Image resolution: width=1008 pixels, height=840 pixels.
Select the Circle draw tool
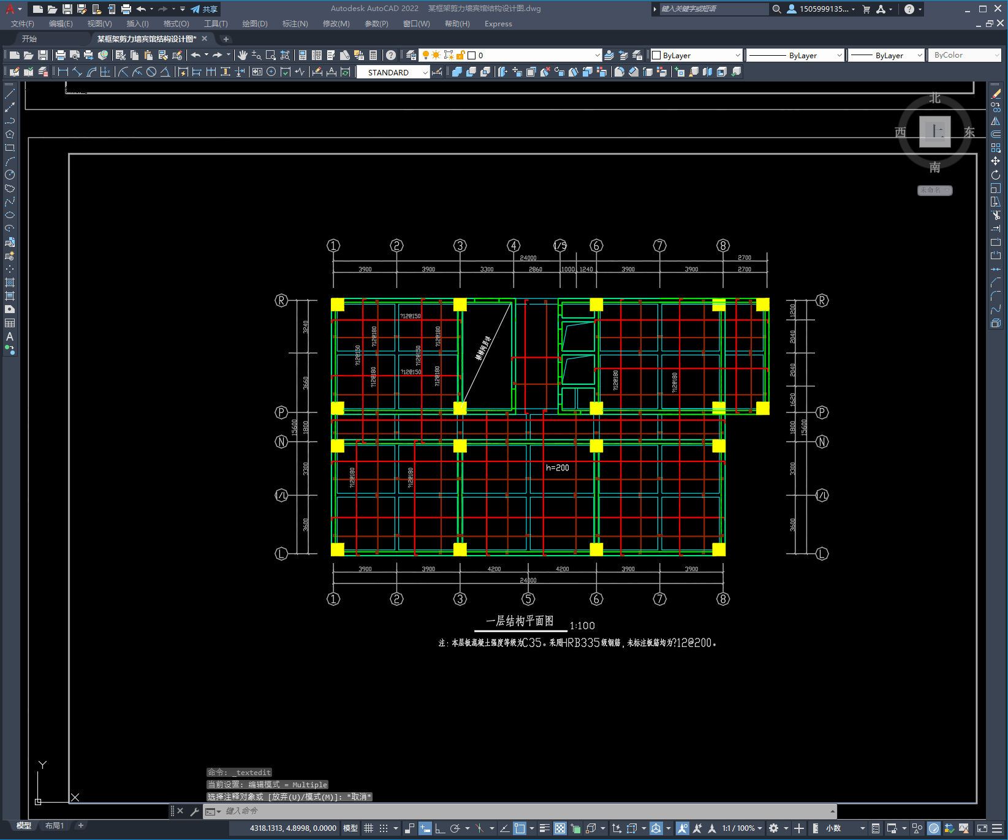point(10,175)
